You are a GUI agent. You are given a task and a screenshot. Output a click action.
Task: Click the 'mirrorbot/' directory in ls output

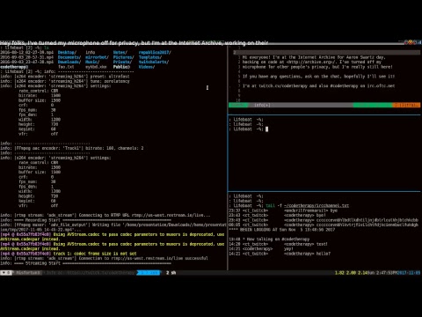point(97,57)
